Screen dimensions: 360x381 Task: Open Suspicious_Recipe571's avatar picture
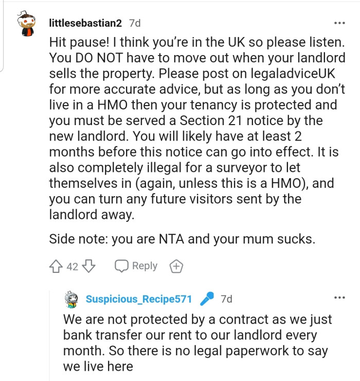click(71, 299)
